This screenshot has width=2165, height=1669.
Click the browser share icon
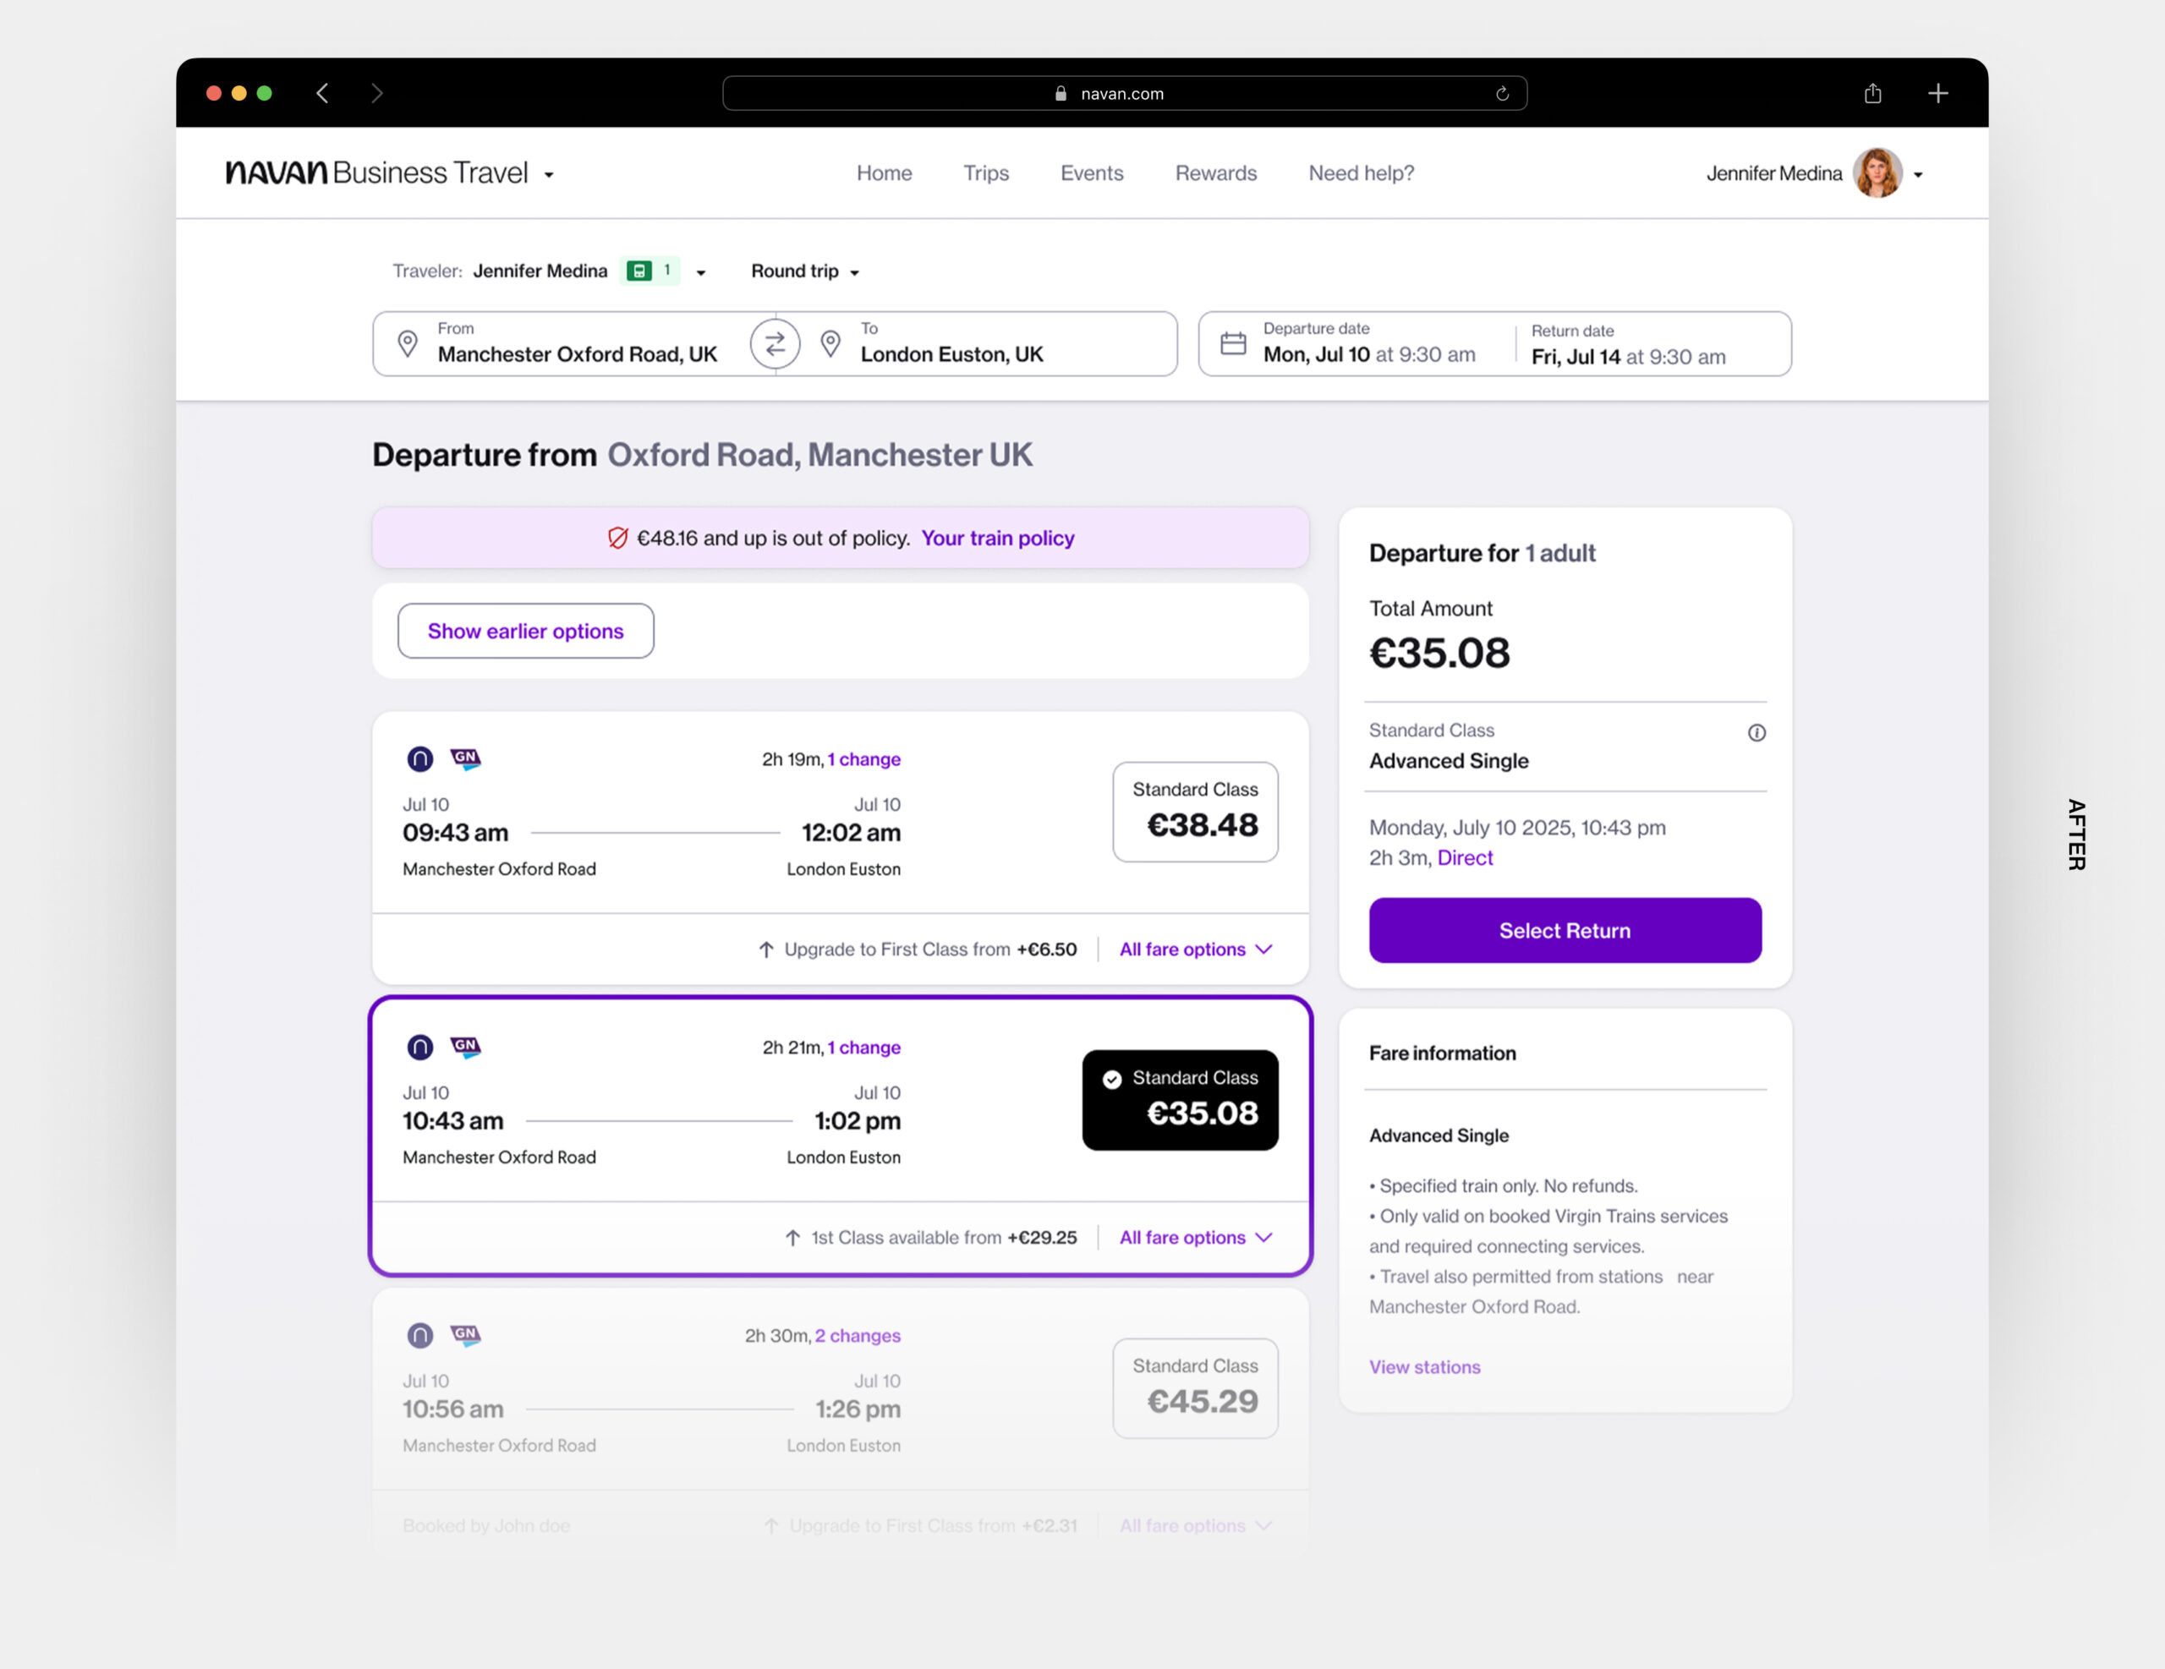(1872, 93)
